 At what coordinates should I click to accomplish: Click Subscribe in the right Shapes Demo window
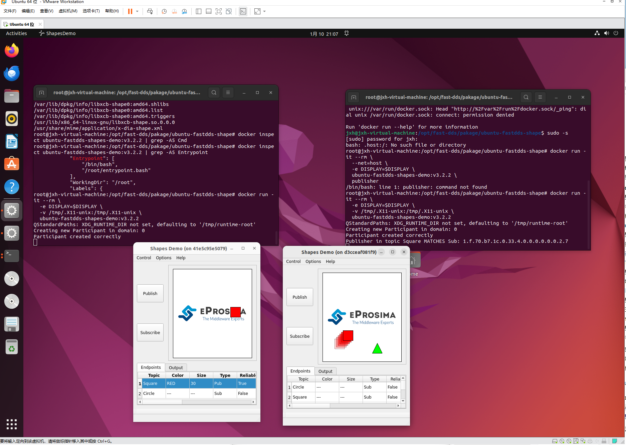coord(299,336)
